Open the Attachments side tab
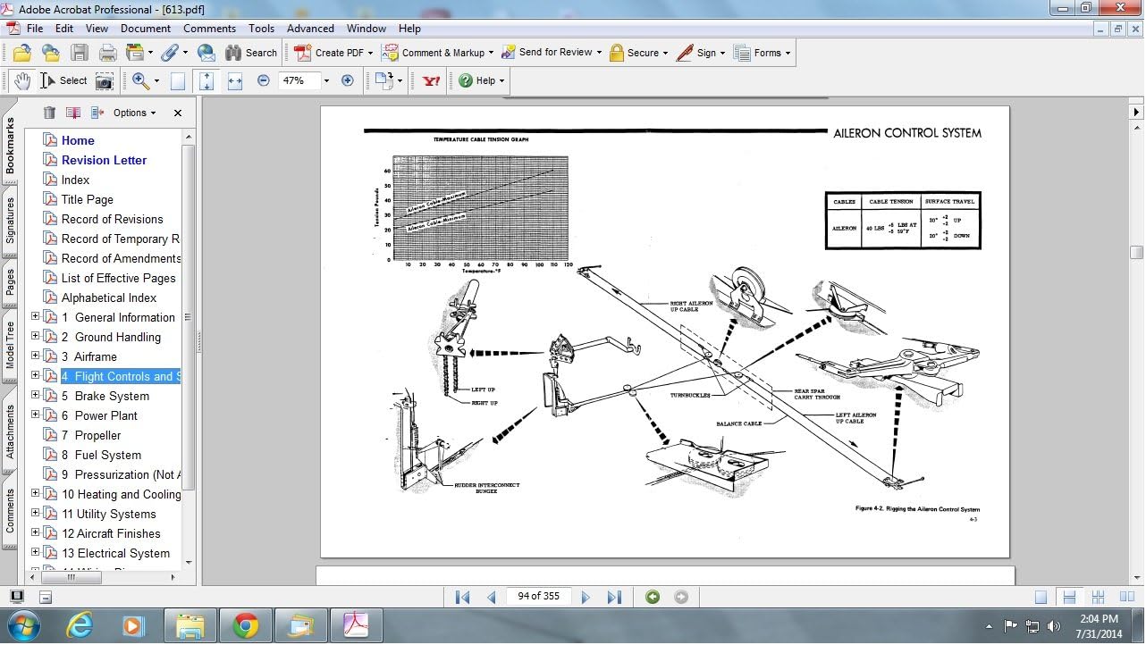Image resolution: width=1146 pixels, height=645 pixels. coord(10,431)
